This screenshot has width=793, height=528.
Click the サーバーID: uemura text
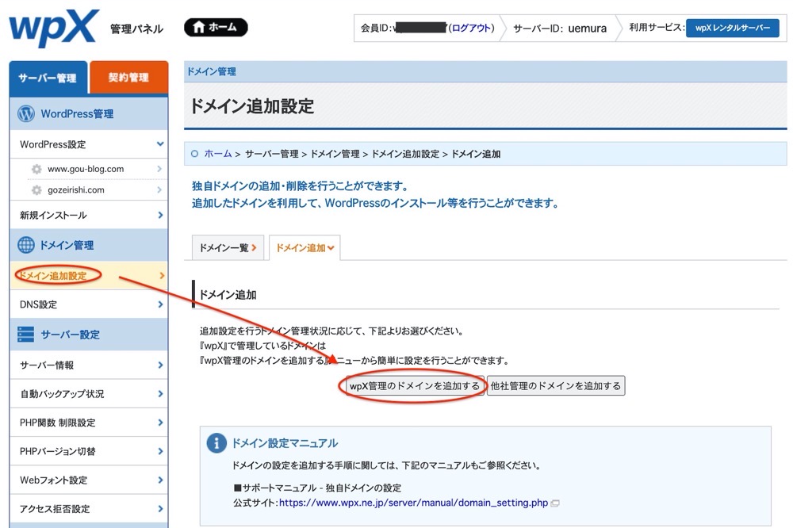coord(560,29)
